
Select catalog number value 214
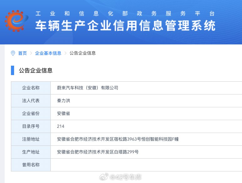tap(60, 126)
